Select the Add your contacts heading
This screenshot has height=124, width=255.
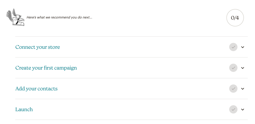[36, 89]
